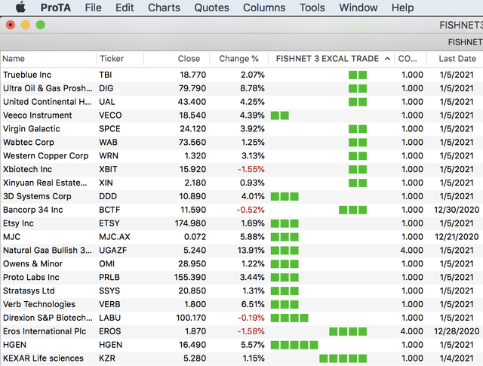
Task: Open the Window menu
Action: pos(358,8)
